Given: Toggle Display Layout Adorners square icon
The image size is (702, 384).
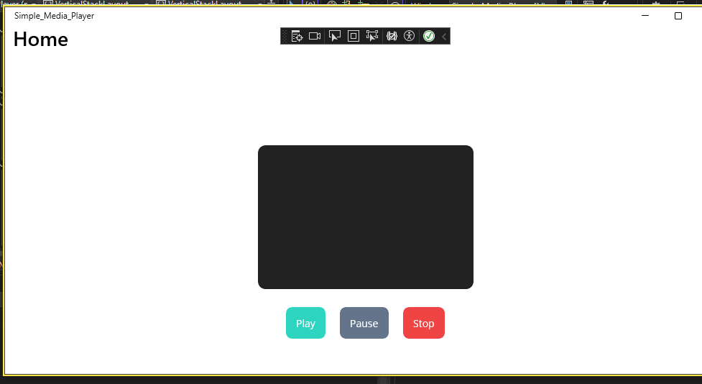Looking at the screenshot, I should [x=353, y=36].
